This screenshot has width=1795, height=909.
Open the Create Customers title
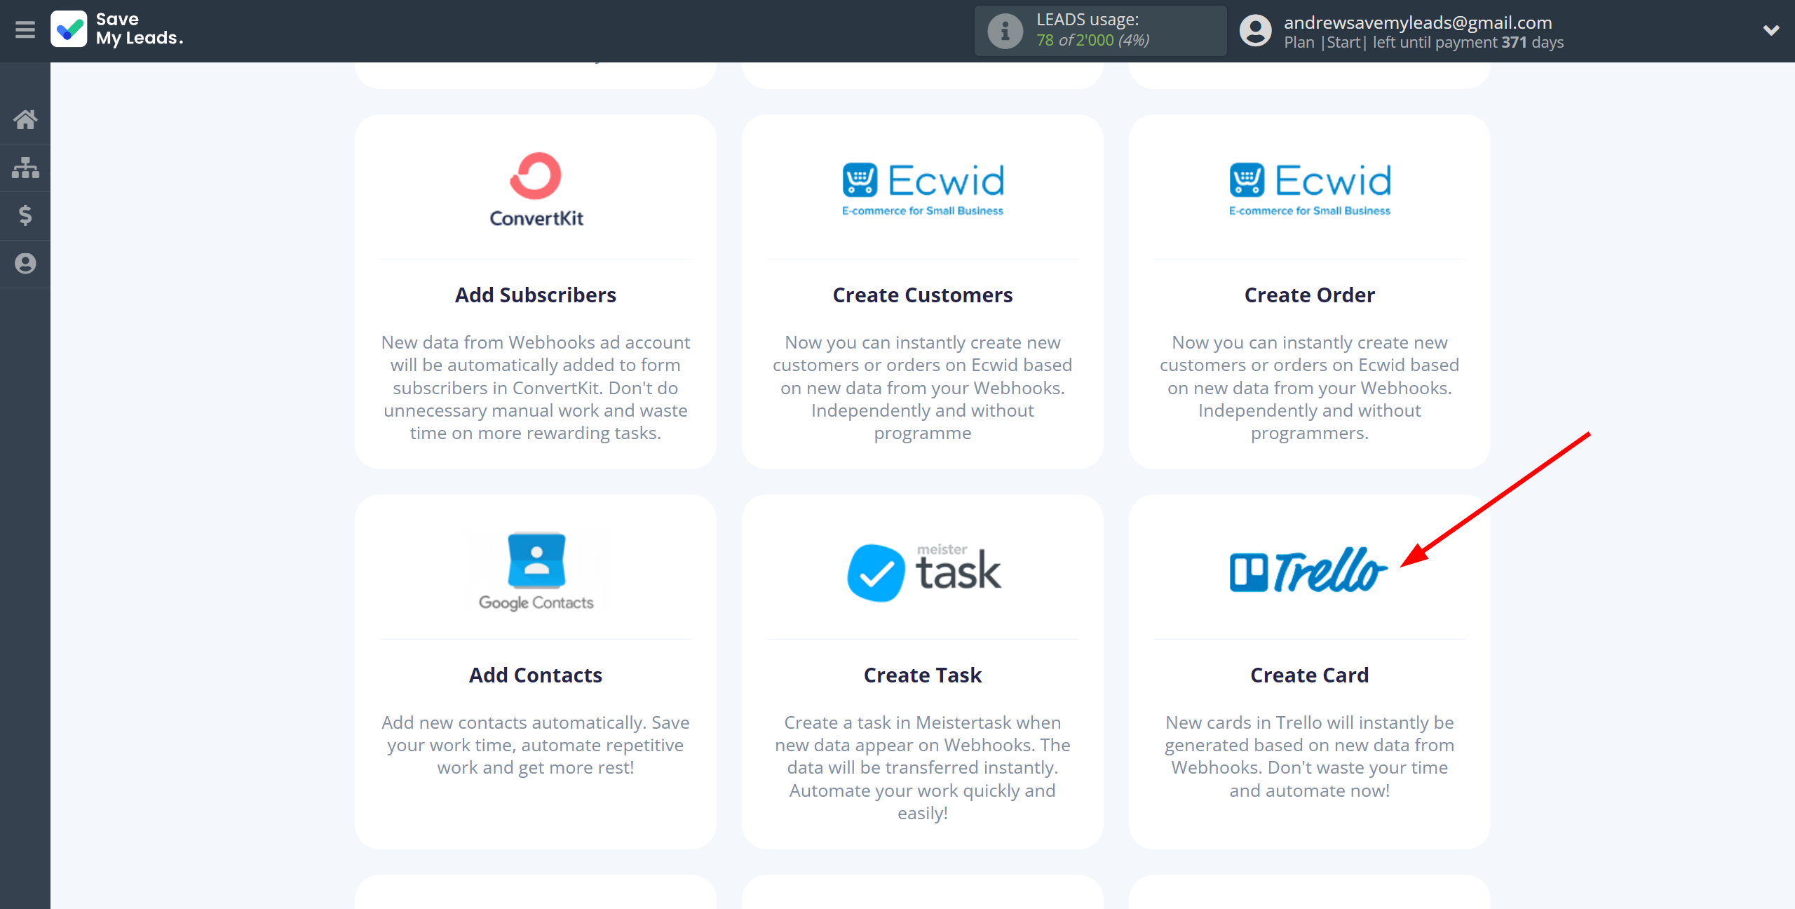pos(923,295)
